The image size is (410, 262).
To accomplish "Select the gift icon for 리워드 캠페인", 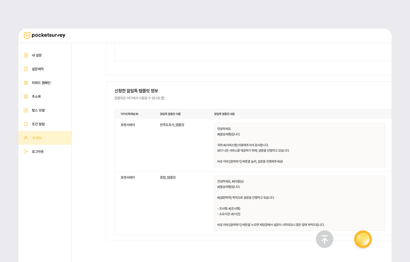I will pyautogui.click(x=26, y=83).
